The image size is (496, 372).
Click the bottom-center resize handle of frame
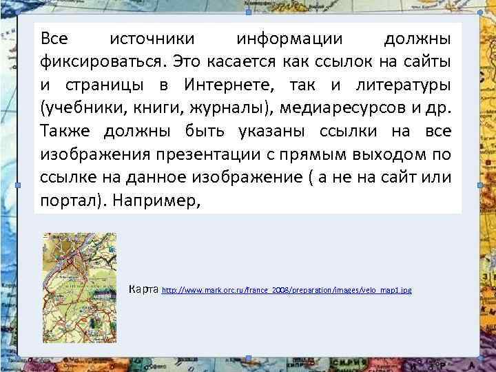point(248,358)
